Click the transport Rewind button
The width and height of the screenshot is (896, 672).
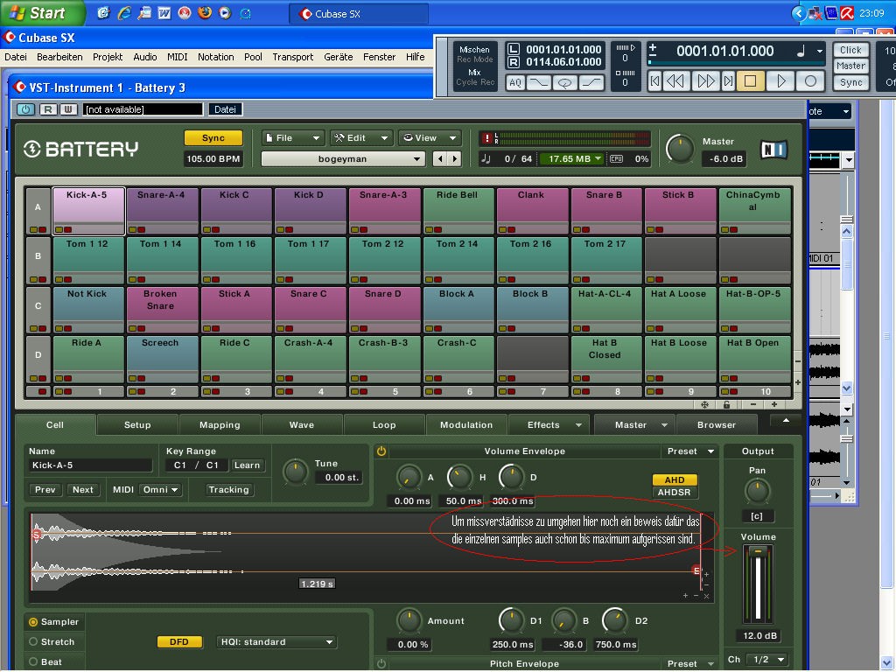[675, 81]
